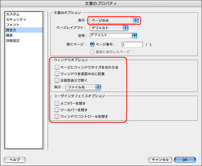The height and width of the screenshot is (166, 202).
Task: Click the ヘルプ button
Action: [x=15, y=160]
